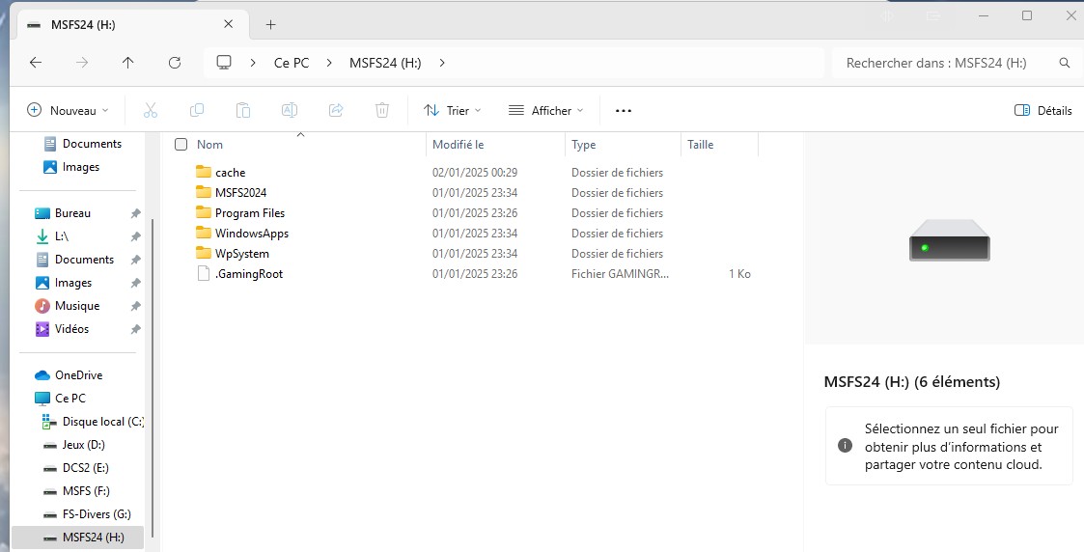Open the Afficher view dropdown
Viewport: 1084px width, 552px height.
click(x=546, y=111)
